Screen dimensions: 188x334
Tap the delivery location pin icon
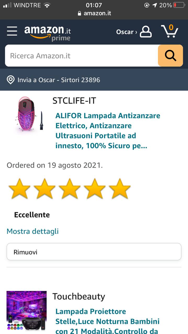click(10, 80)
